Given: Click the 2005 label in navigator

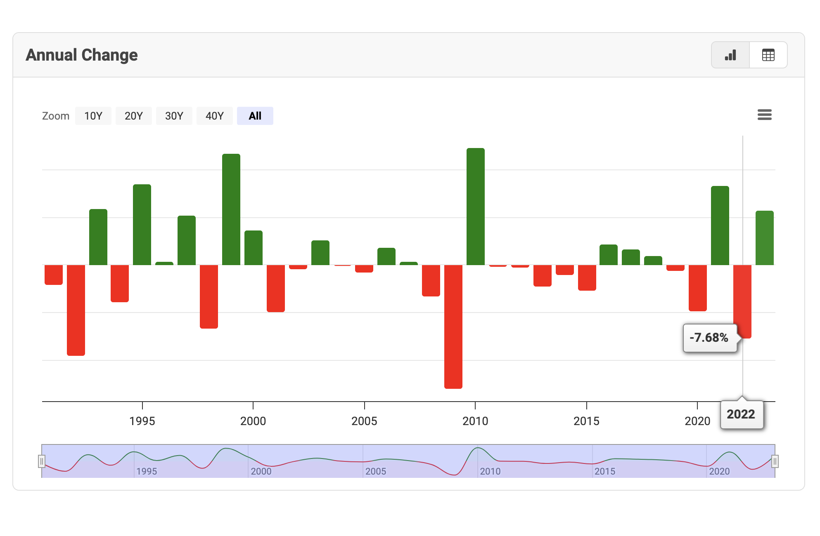Looking at the screenshot, I should tap(376, 471).
